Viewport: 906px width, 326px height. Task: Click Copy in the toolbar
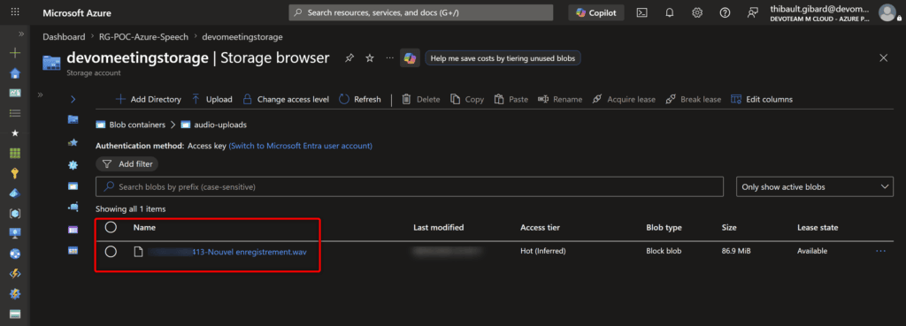467,99
